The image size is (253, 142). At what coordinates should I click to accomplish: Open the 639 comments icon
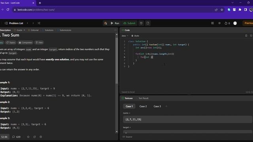[17, 137]
